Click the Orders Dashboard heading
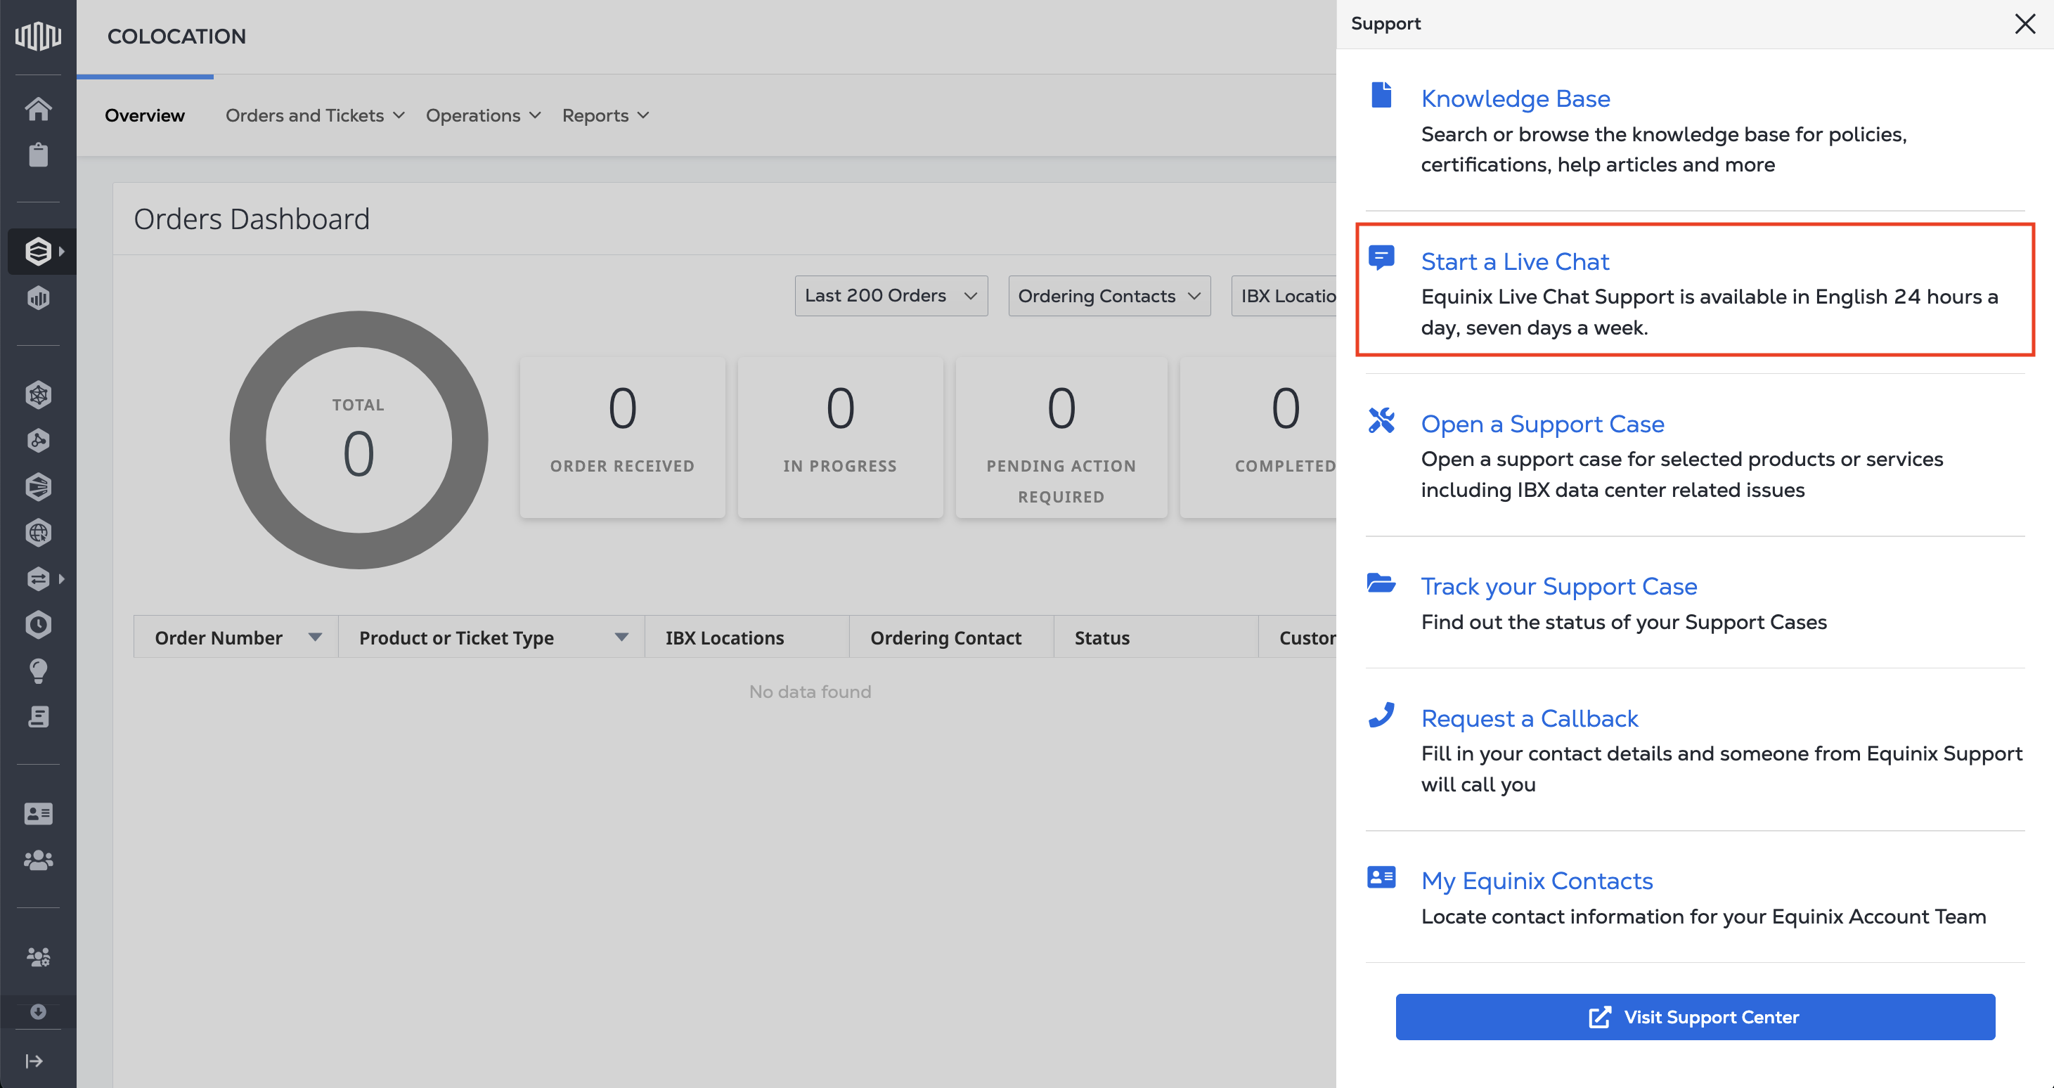Image resolution: width=2054 pixels, height=1088 pixels. click(x=251, y=219)
